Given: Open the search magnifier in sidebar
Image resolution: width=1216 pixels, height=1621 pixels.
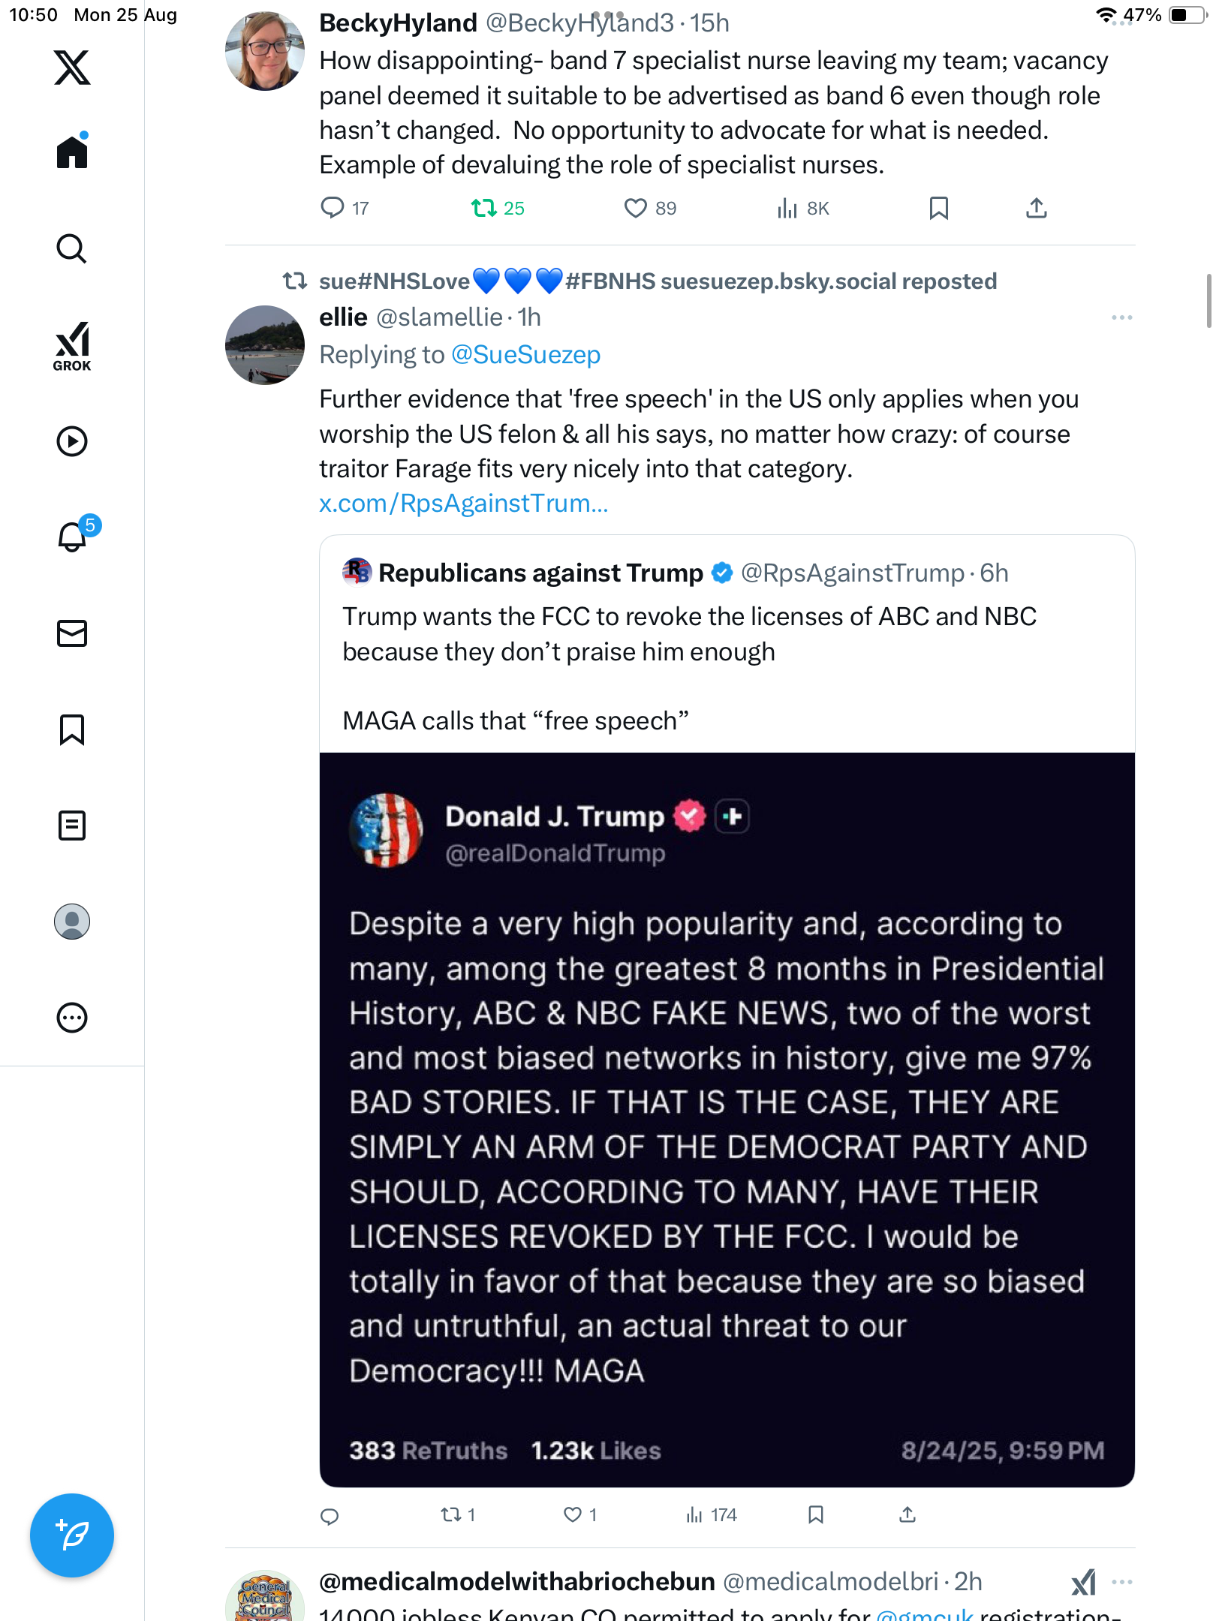Looking at the screenshot, I should [72, 249].
